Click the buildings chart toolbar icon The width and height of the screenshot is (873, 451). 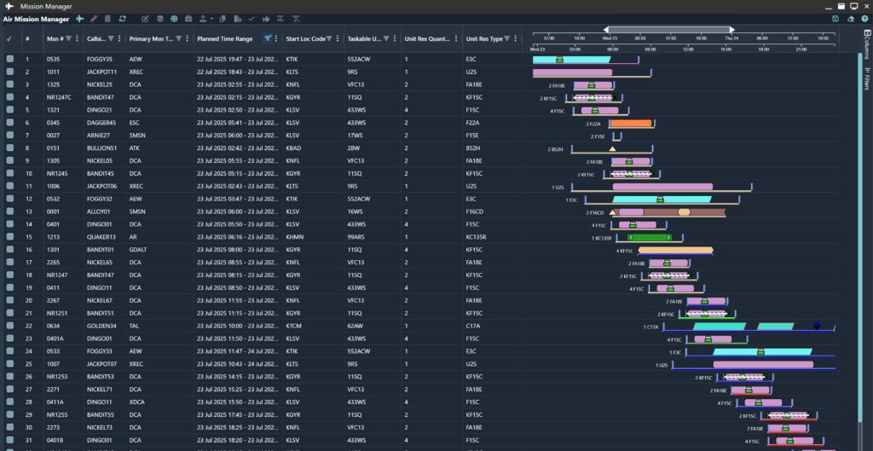(237, 19)
